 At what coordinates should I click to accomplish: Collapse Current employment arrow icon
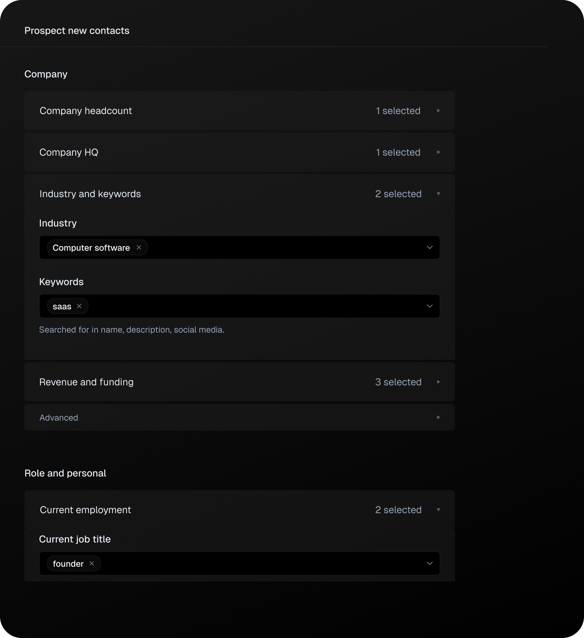(438, 510)
